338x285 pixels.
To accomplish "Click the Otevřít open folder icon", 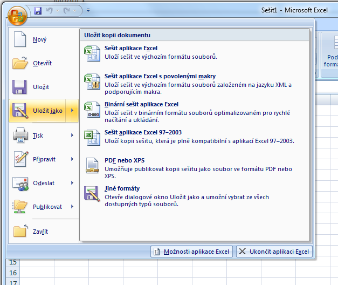I will click(20, 63).
